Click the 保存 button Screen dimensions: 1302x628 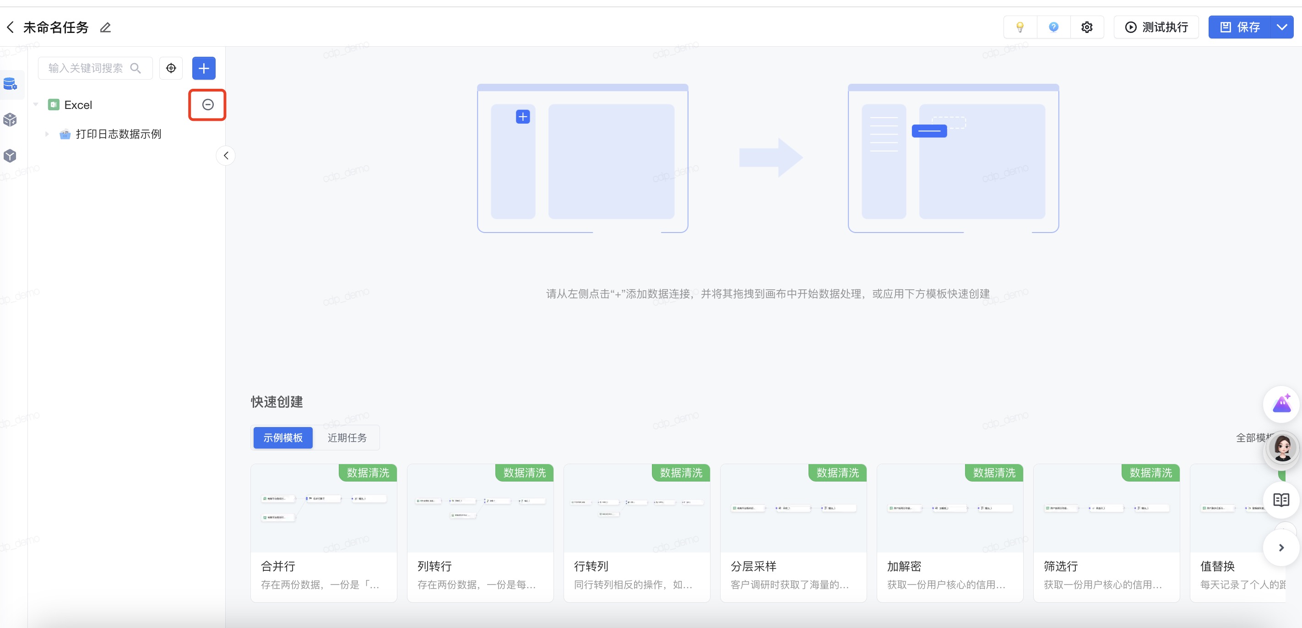tap(1240, 27)
